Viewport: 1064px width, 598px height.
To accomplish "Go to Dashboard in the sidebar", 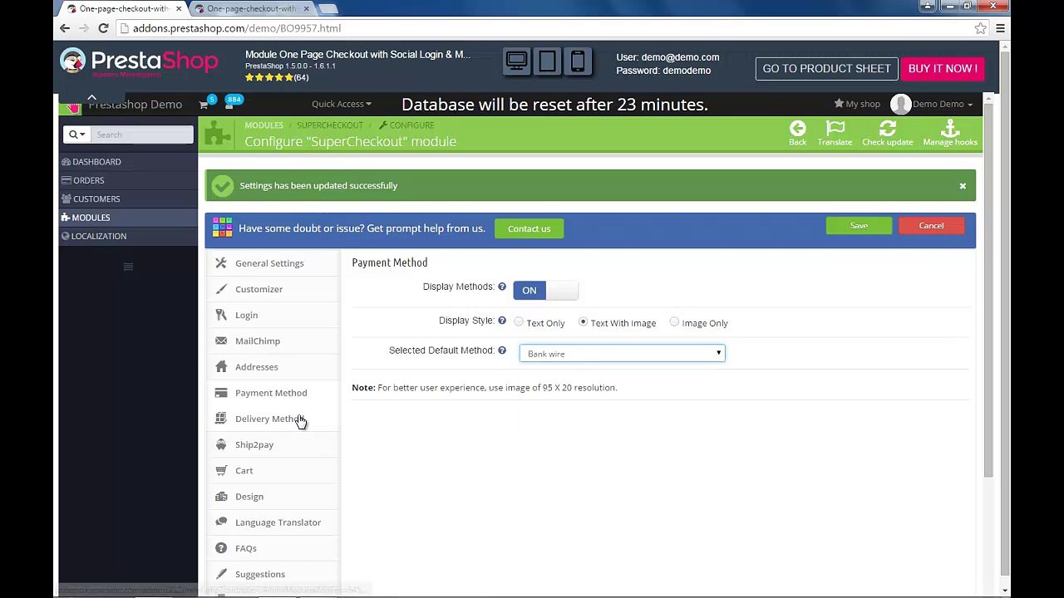I will (x=128, y=162).
